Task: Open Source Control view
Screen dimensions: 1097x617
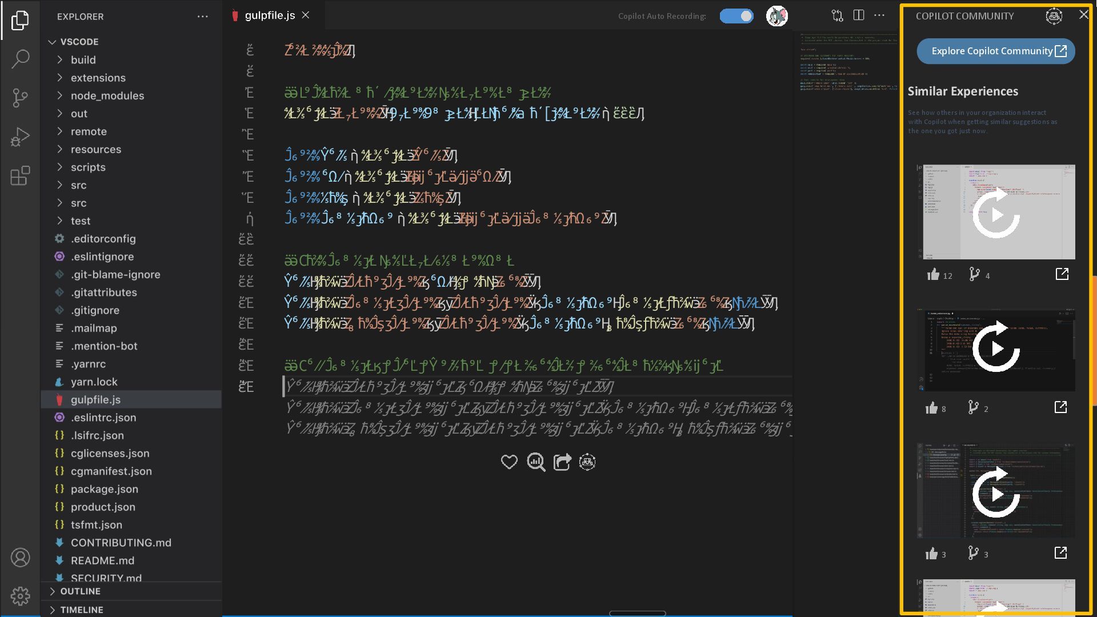Action: pyautogui.click(x=21, y=98)
